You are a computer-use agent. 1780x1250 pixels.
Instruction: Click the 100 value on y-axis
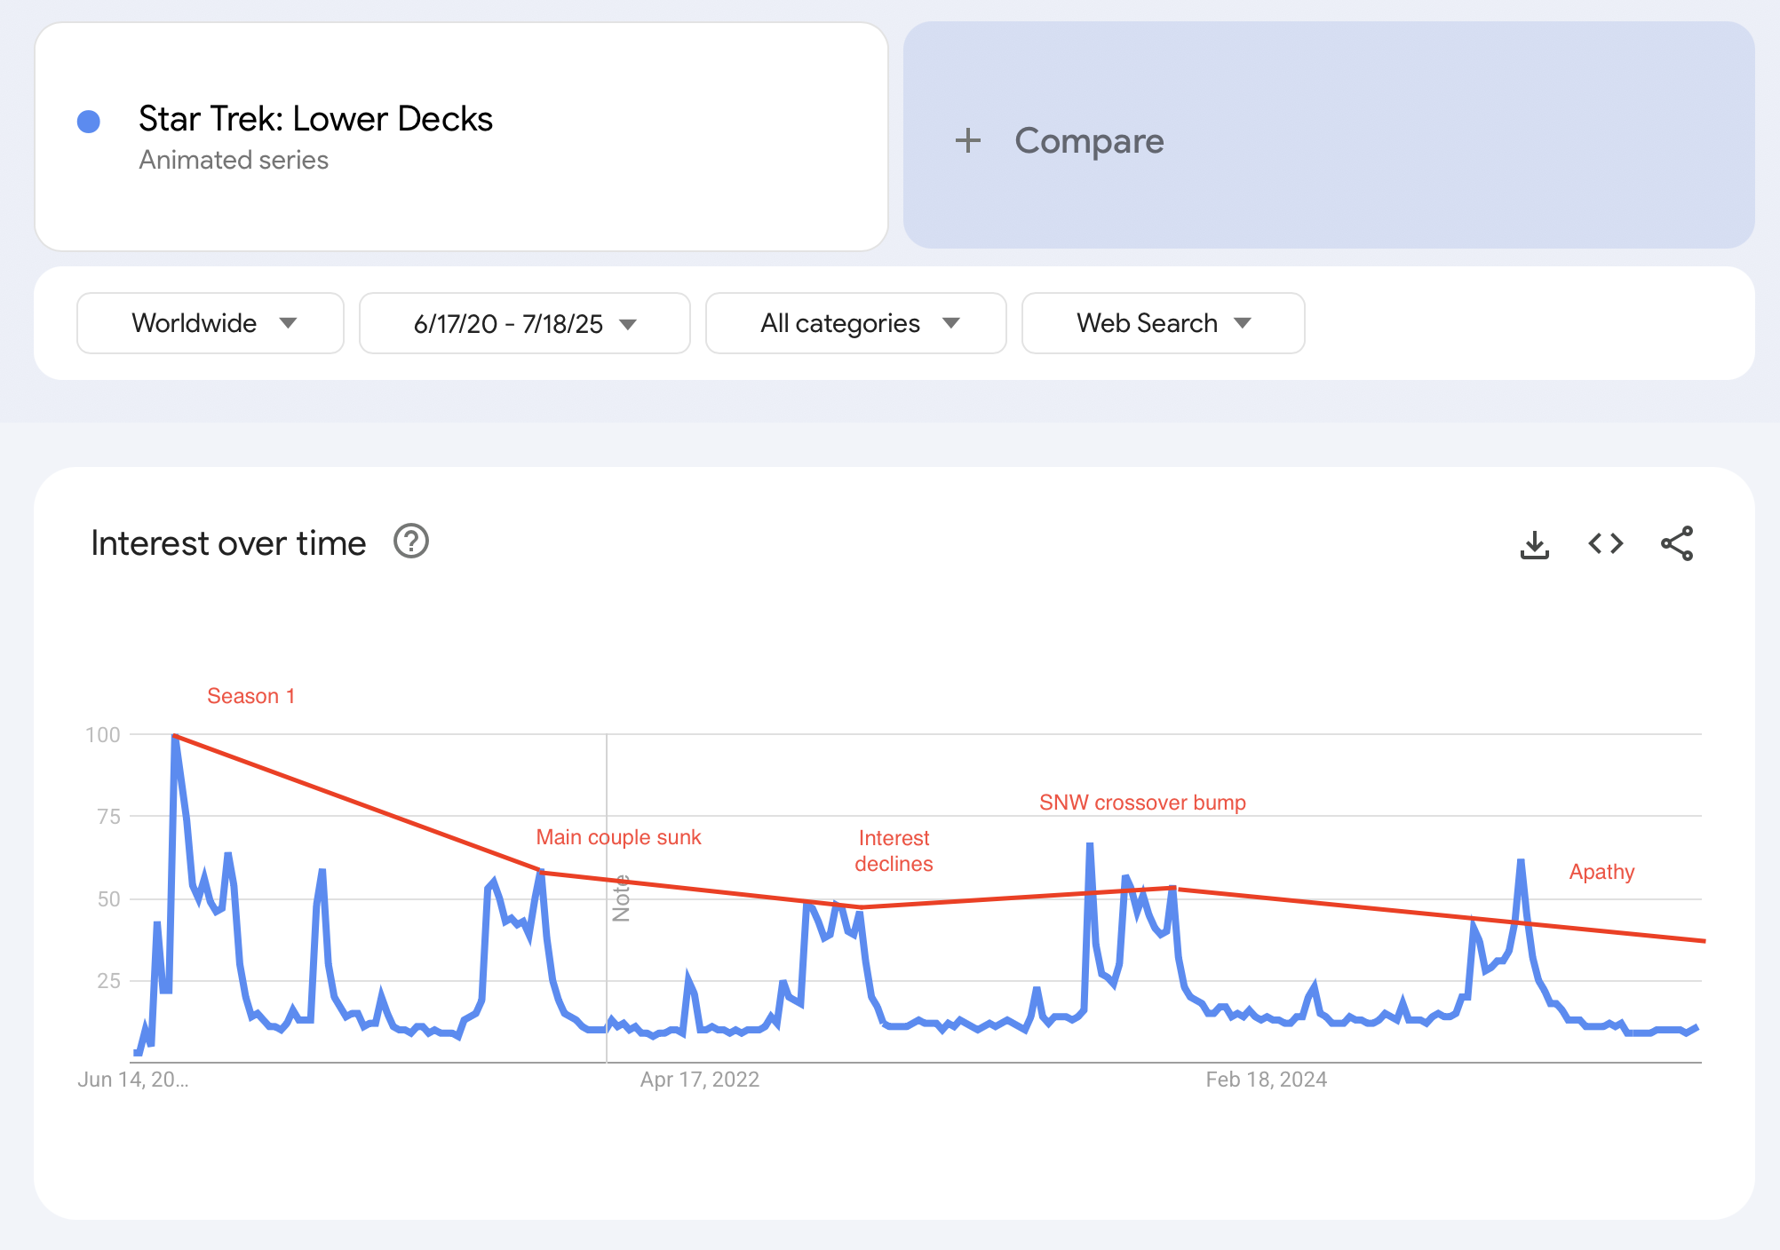coord(103,735)
